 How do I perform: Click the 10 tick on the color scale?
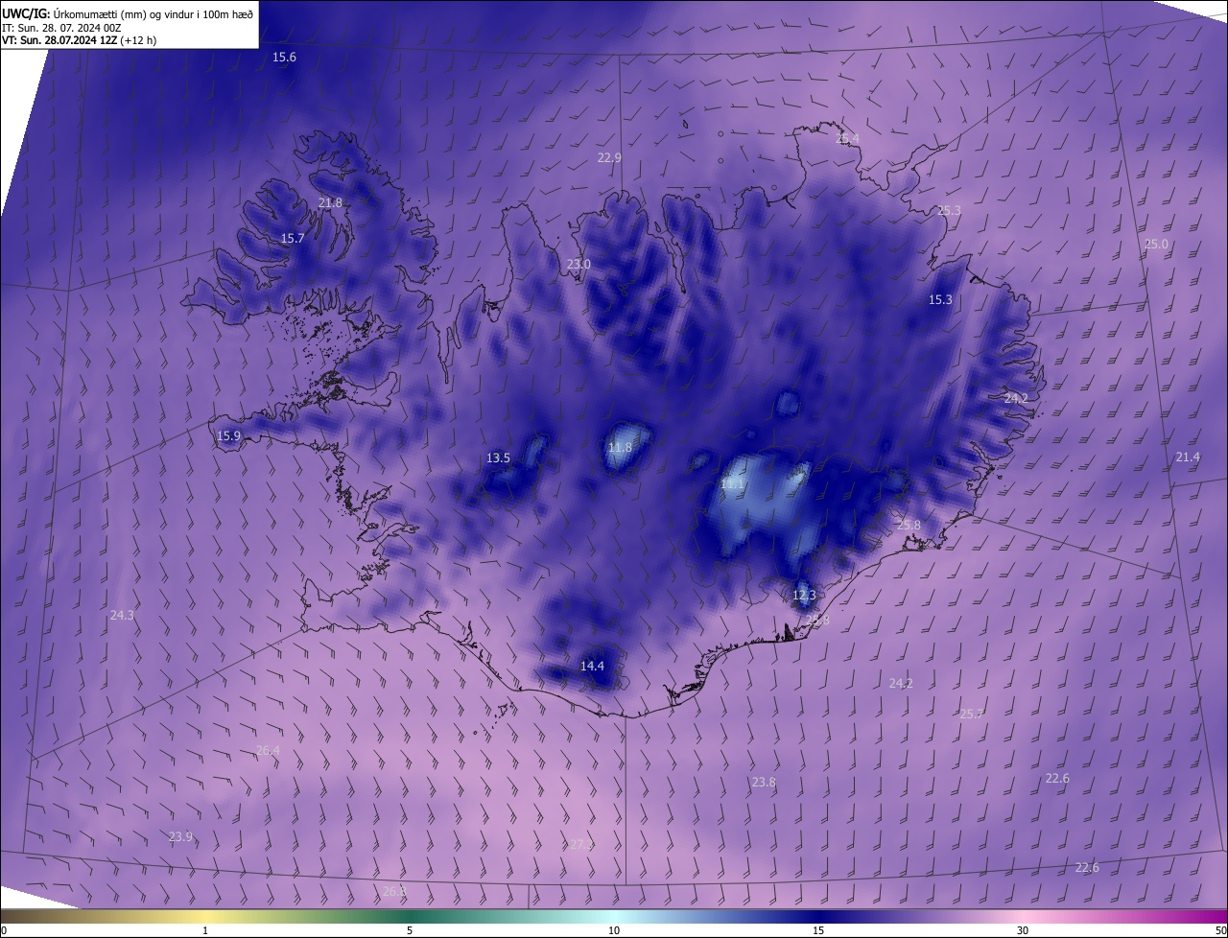(614, 930)
